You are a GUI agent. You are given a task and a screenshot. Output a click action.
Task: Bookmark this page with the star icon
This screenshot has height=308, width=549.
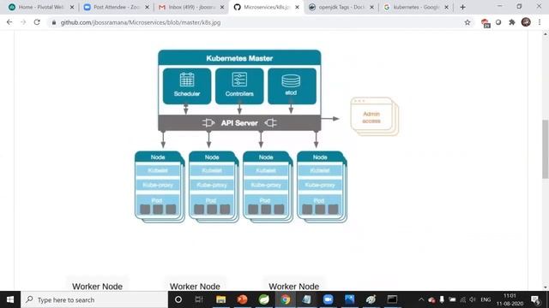pyautogui.click(x=467, y=22)
